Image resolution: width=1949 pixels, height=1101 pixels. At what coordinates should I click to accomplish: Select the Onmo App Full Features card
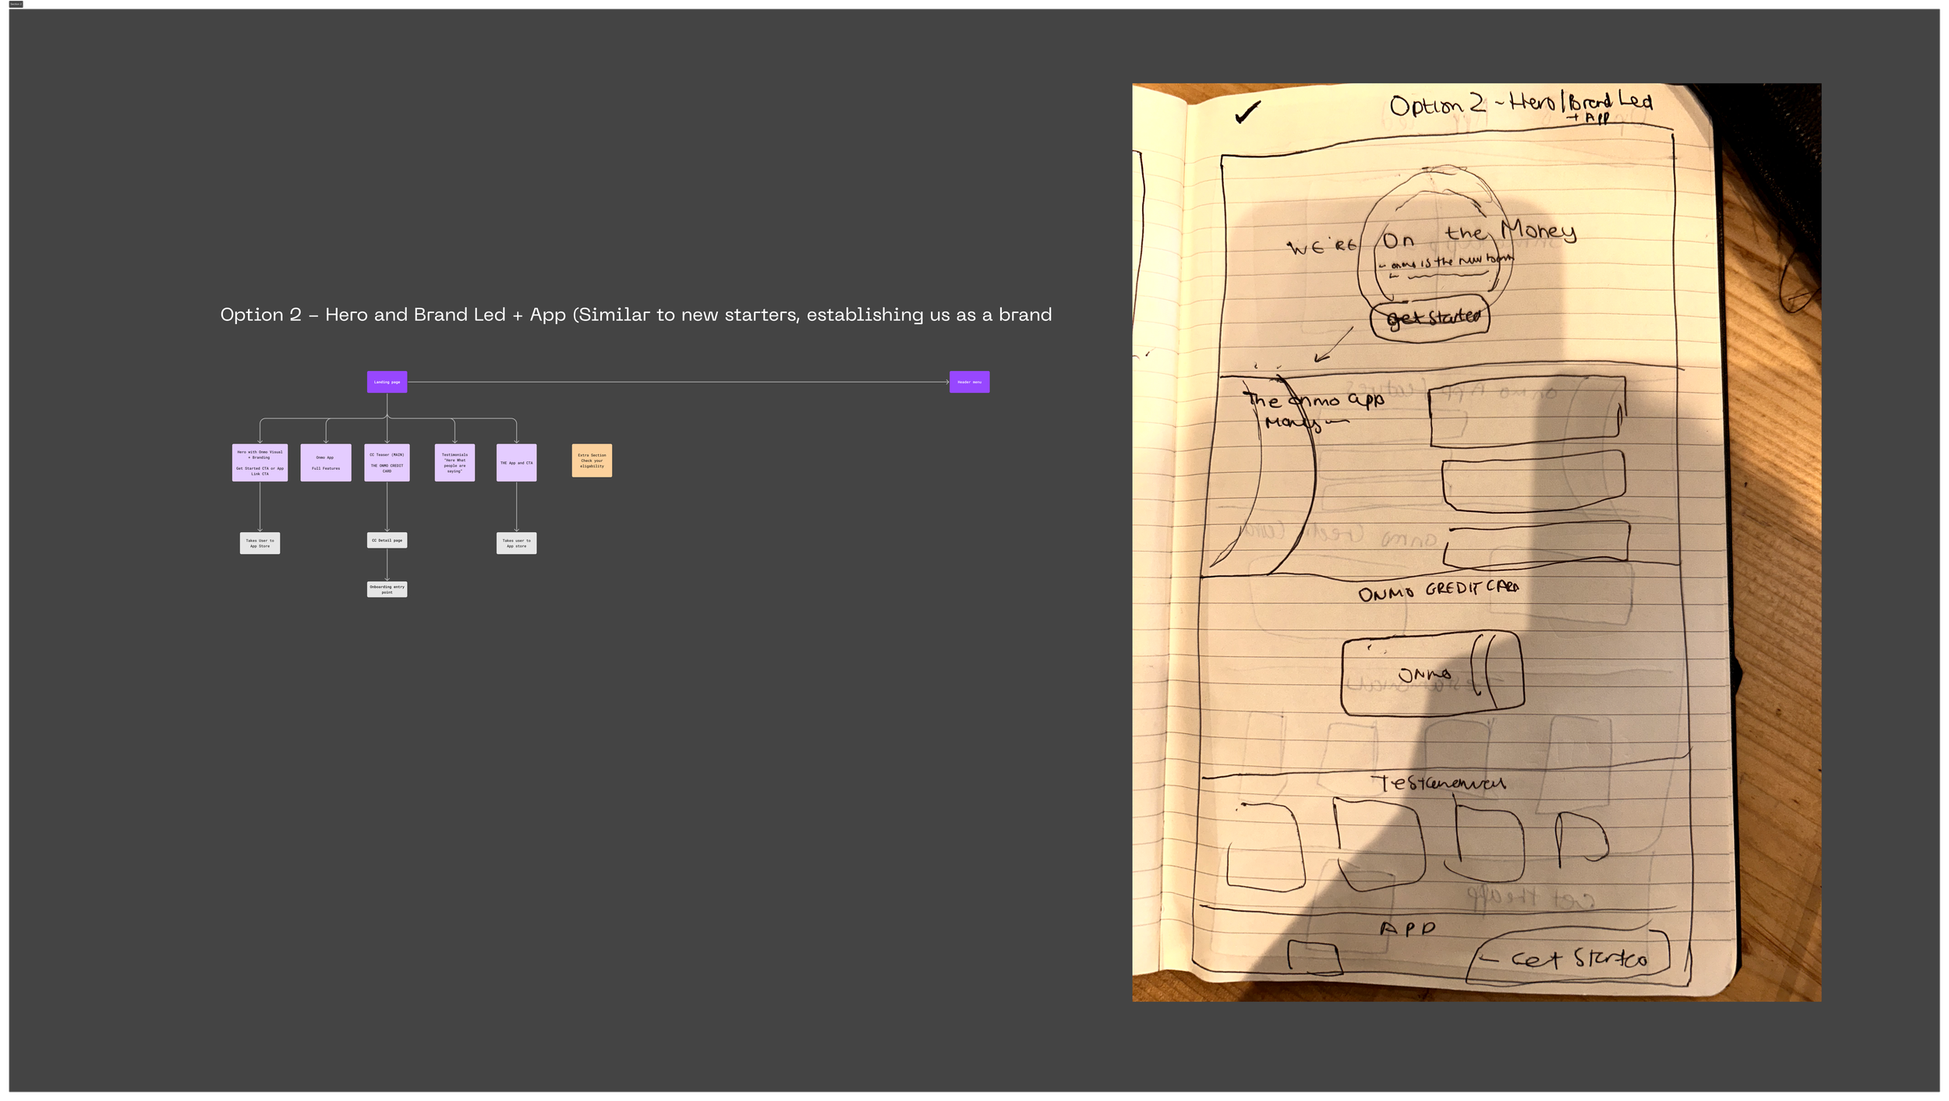coord(326,463)
